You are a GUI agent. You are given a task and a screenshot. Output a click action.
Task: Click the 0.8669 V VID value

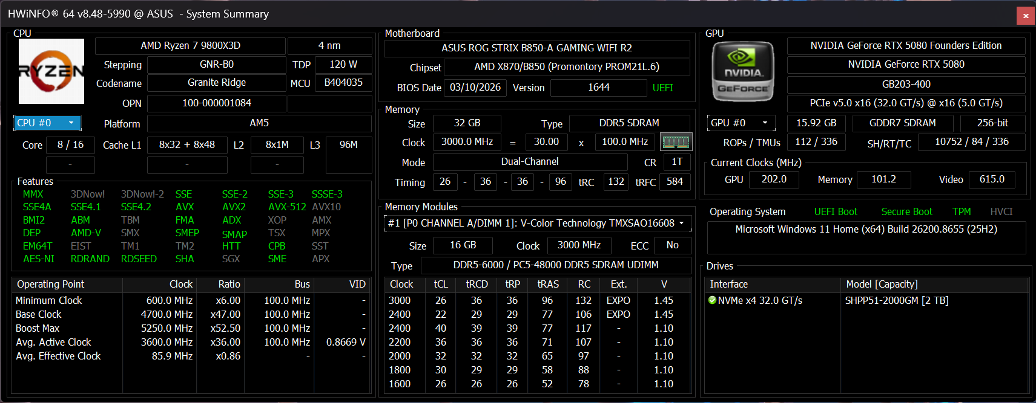346,342
